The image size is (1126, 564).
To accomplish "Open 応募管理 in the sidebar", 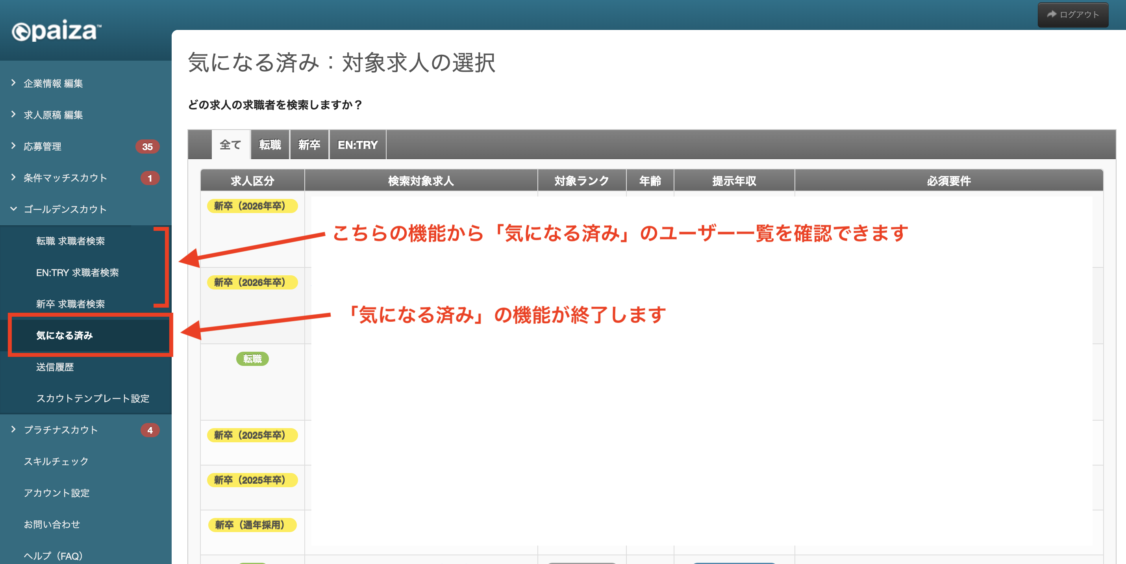I will [x=43, y=146].
